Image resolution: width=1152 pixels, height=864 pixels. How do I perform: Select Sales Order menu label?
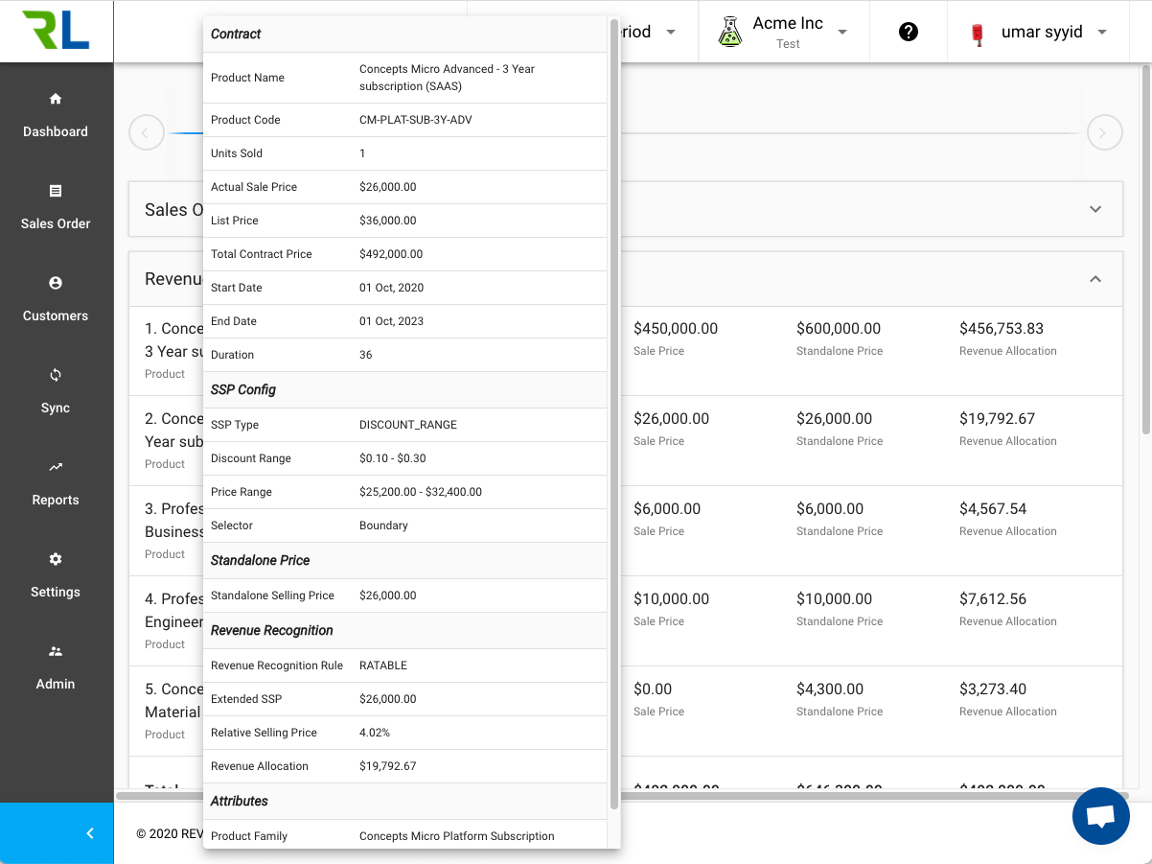click(56, 223)
